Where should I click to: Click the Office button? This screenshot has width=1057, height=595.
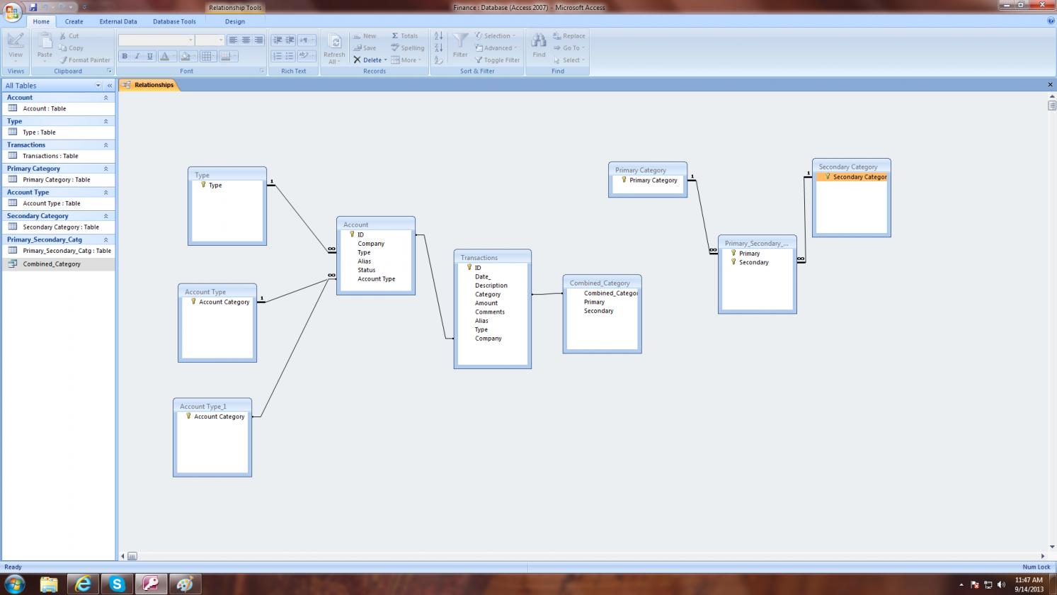click(13, 12)
